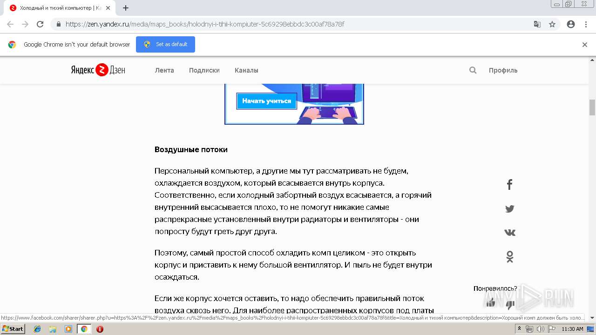The height and width of the screenshot is (335, 596).
Task: Click the thumbs up like icon
Action: [490, 303]
